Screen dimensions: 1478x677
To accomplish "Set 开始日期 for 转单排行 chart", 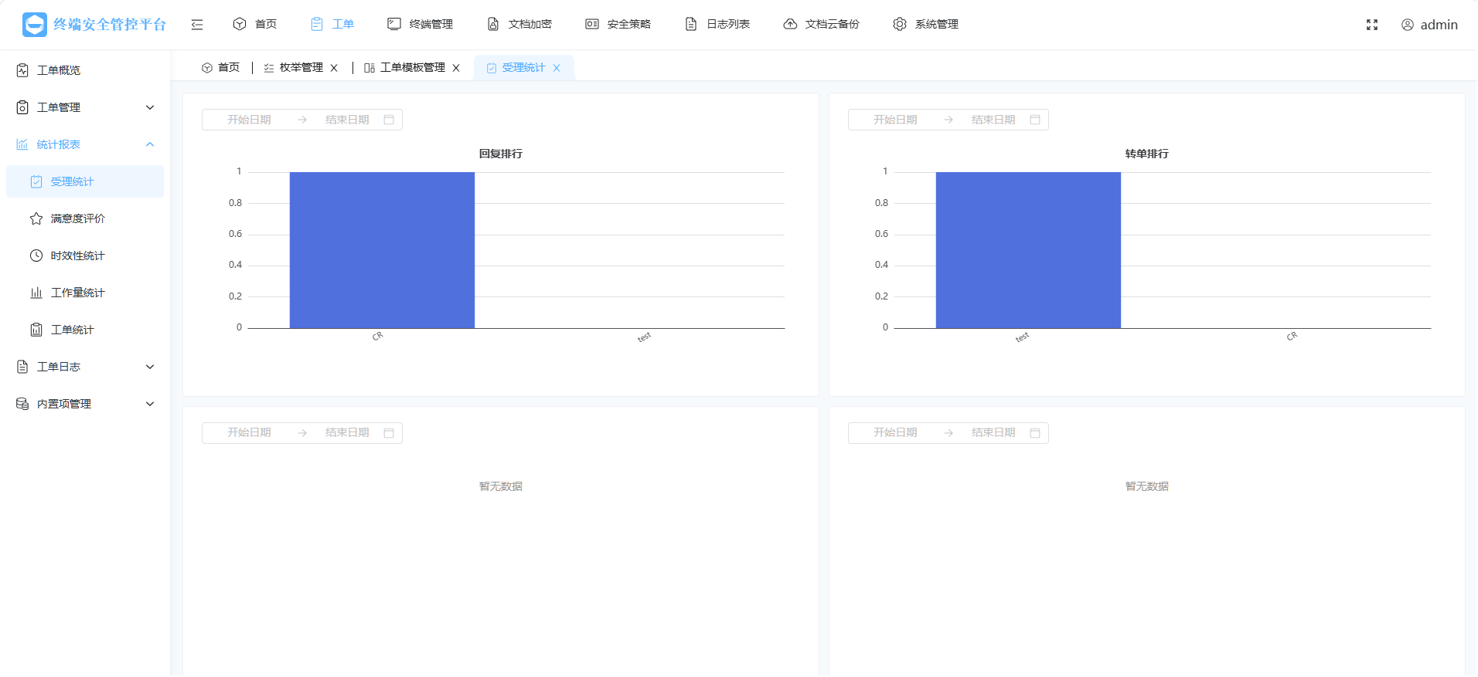I will [x=895, y=120].
